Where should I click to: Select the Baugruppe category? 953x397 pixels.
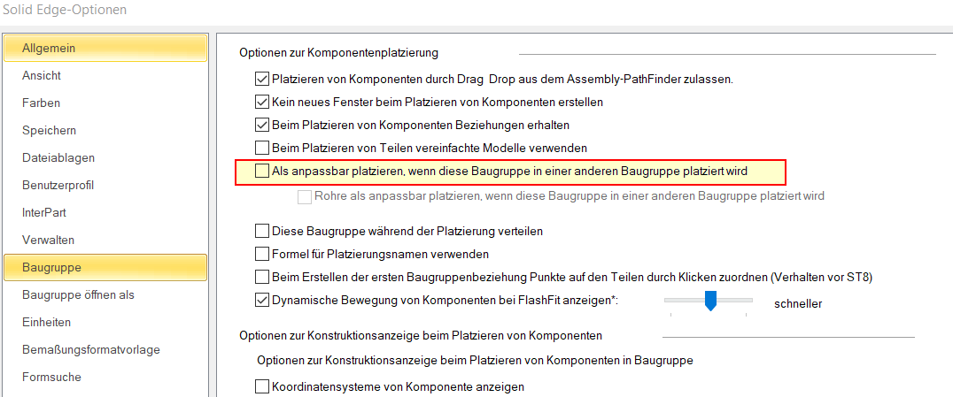point(105,268)
